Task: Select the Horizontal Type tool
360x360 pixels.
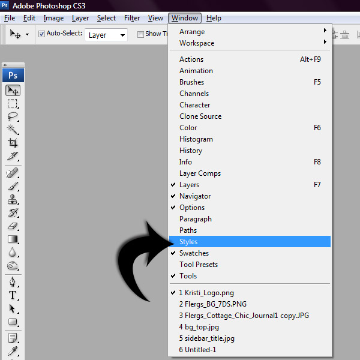Action: coord(13,295)
